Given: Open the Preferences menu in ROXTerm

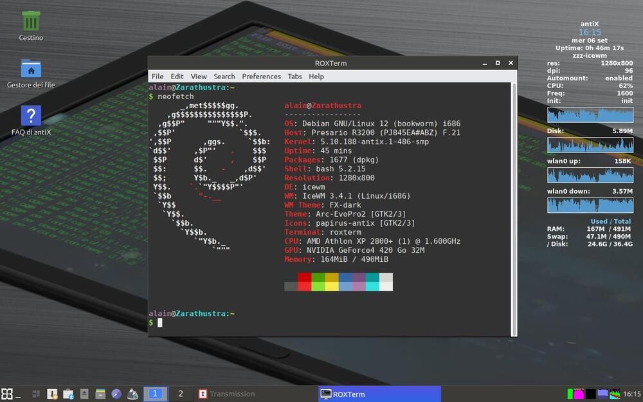Looking at the screenshot, I should 261,76.
